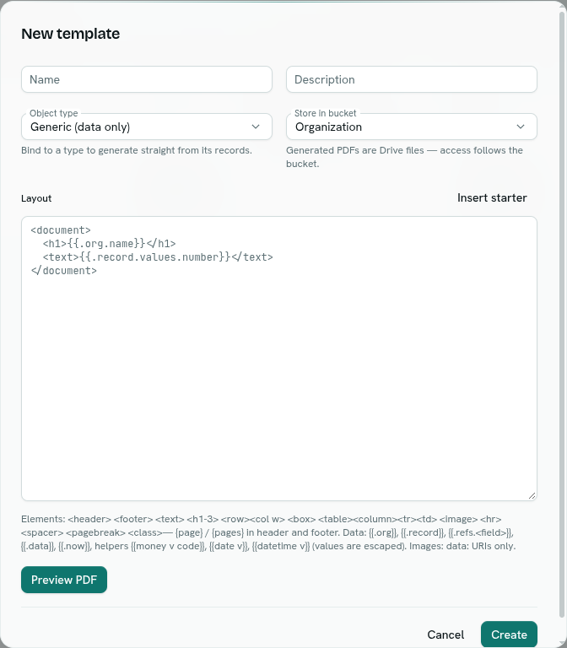Click inside the Layout code textarea
This screenshot has height=648, width=567.
point(279,359)
